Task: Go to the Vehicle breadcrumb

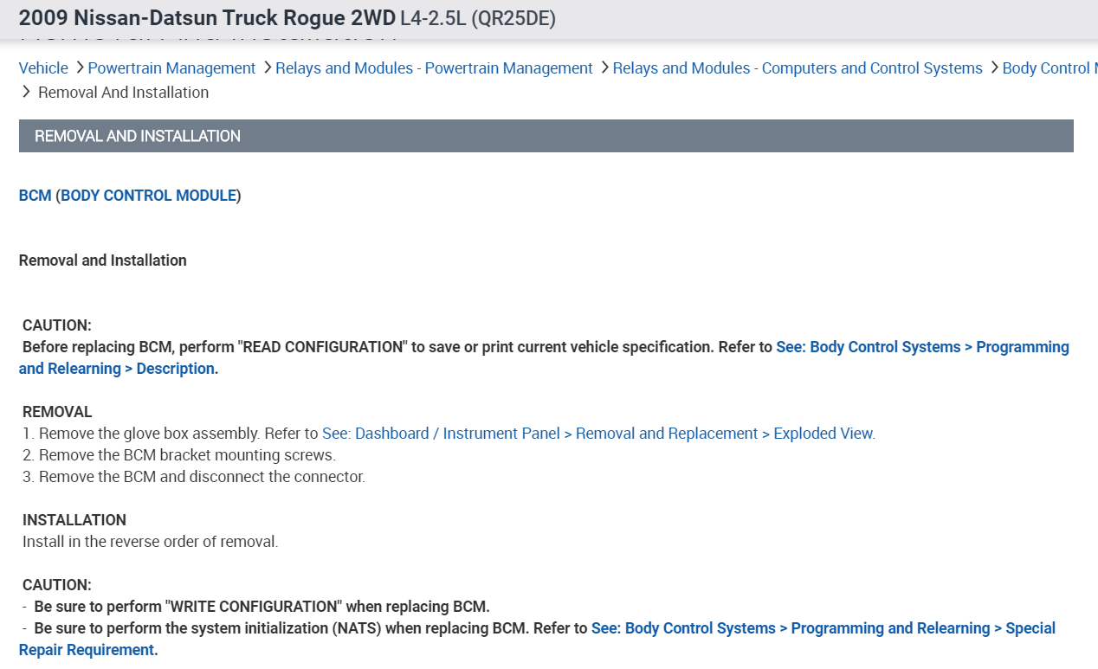Action: [43, 68]
